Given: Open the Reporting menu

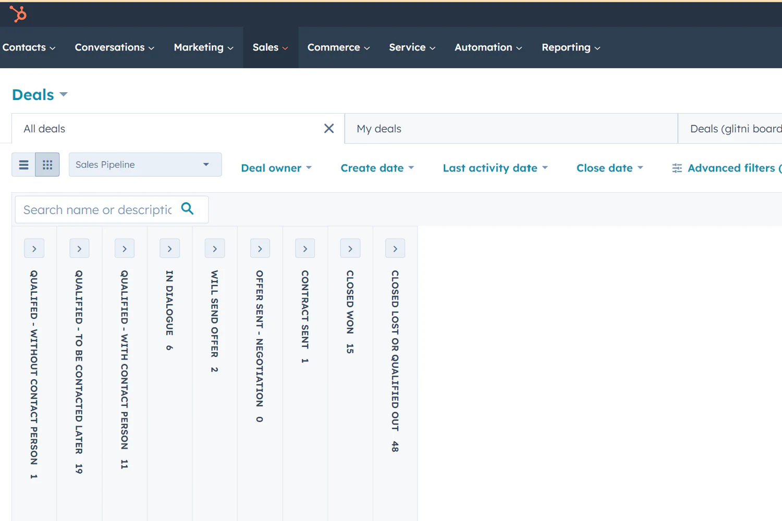Looking at the screenshot, I should tap(570, 47).
